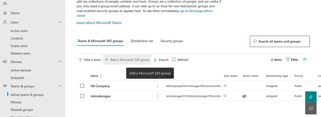
Task: Select the nirmalunagar group checkbox
Action: (x=82, y=96)
